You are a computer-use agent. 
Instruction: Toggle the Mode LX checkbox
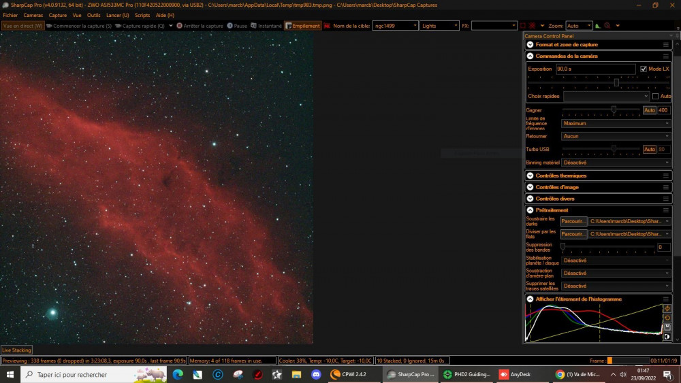pos(644,69)
